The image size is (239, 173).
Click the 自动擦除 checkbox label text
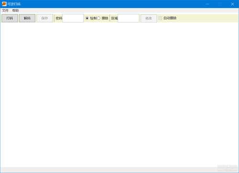pos(170,18)
